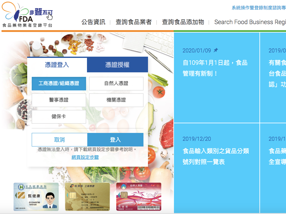The image size is (286, 214).
Task: Open the 網頁設定步驟 link
Action: [85, 157]
